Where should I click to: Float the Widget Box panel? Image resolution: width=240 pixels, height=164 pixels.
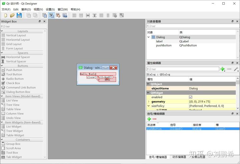click(x=40, y=21)
